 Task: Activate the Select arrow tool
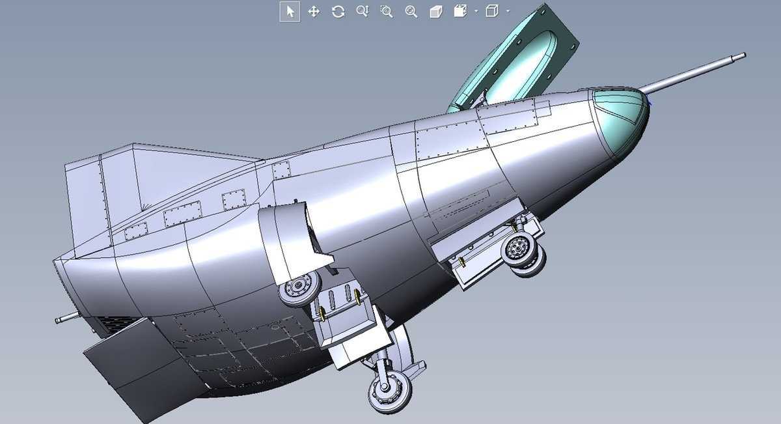pos(290,11)
